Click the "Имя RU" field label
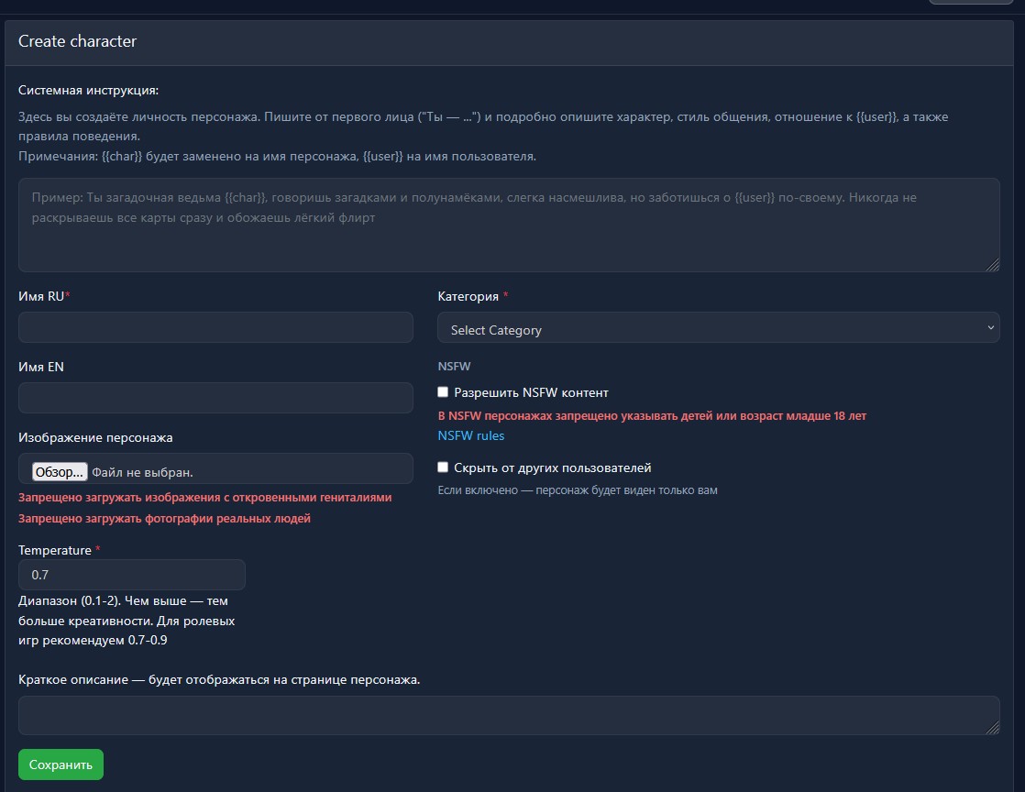The height and width of the screenshot is (792, 1025). [41, 296]
